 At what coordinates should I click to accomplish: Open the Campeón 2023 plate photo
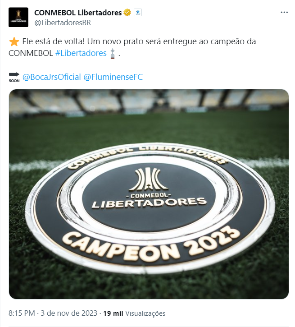pyautogui.click(x=149, y=194)
